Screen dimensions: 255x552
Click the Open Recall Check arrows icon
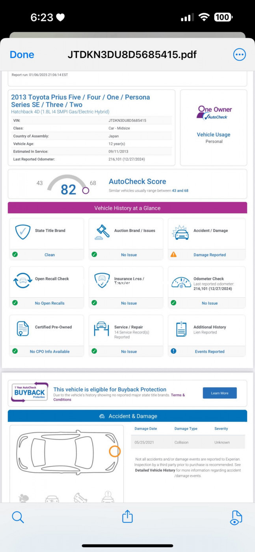(22, 280)
